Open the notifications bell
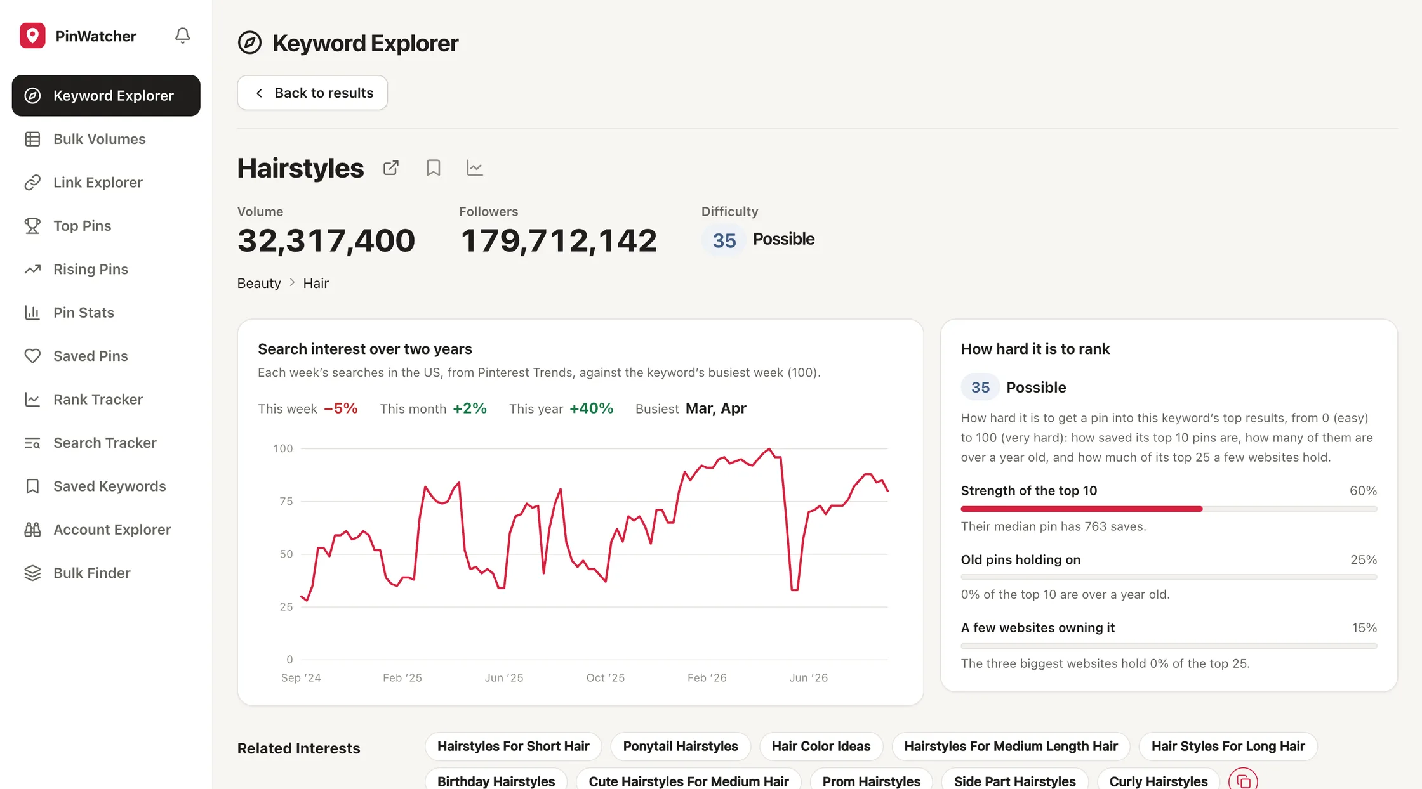This screenshot has width=1422, height=789. (182, 36)
